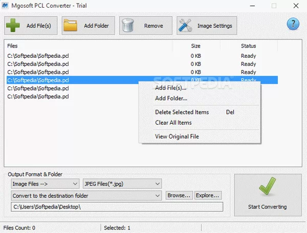The width and height of the screenshot is (307, 233).
Task: Click the first row's Ready status
Action: coord(248,56)
